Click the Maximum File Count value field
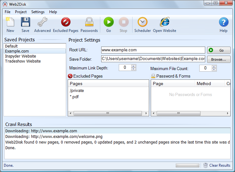Image resolution: width=235 pixels, height=172 pixels. (x=205, y=68)
